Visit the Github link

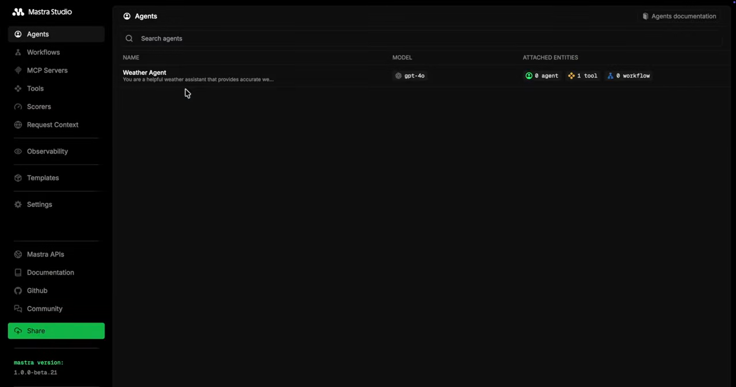pyautogui.click(x=56, y=291)
